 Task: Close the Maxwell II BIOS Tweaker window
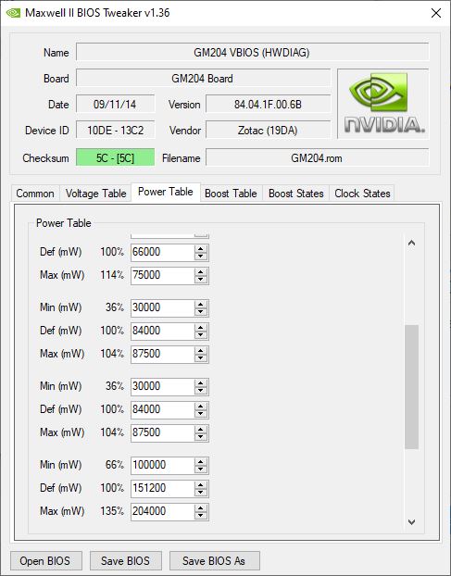coord(436,13)
